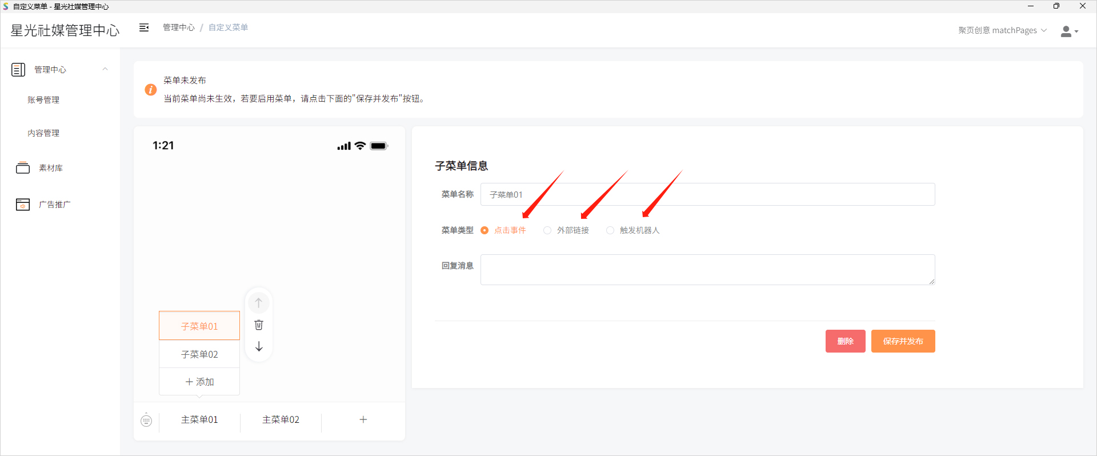The width and height of the screenshot is (1097, 456).
Task: Click the 素材库 folder icon
Action: pyautogui.click(x=23, y=168)
